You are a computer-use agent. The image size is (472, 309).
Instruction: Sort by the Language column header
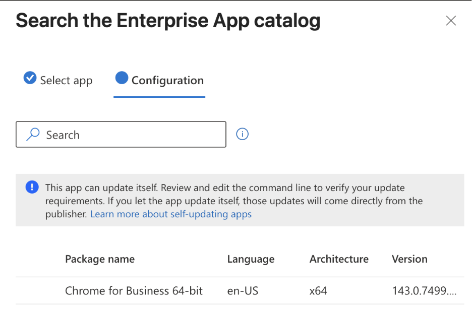251,259
